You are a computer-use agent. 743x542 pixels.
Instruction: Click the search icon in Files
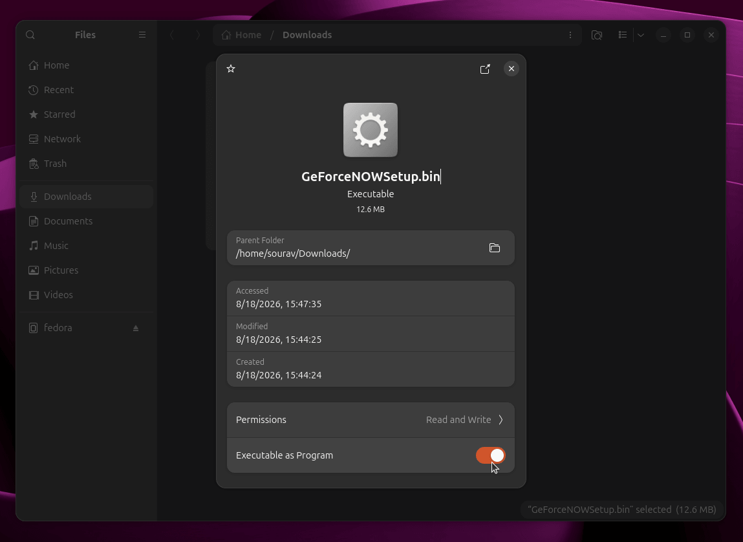coord(30,35)
